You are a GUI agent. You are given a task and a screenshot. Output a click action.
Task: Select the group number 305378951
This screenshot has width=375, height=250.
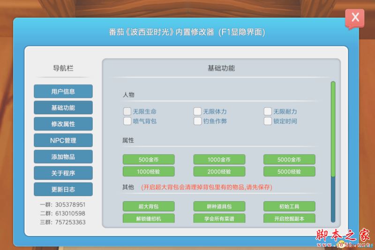click(70, 205)
